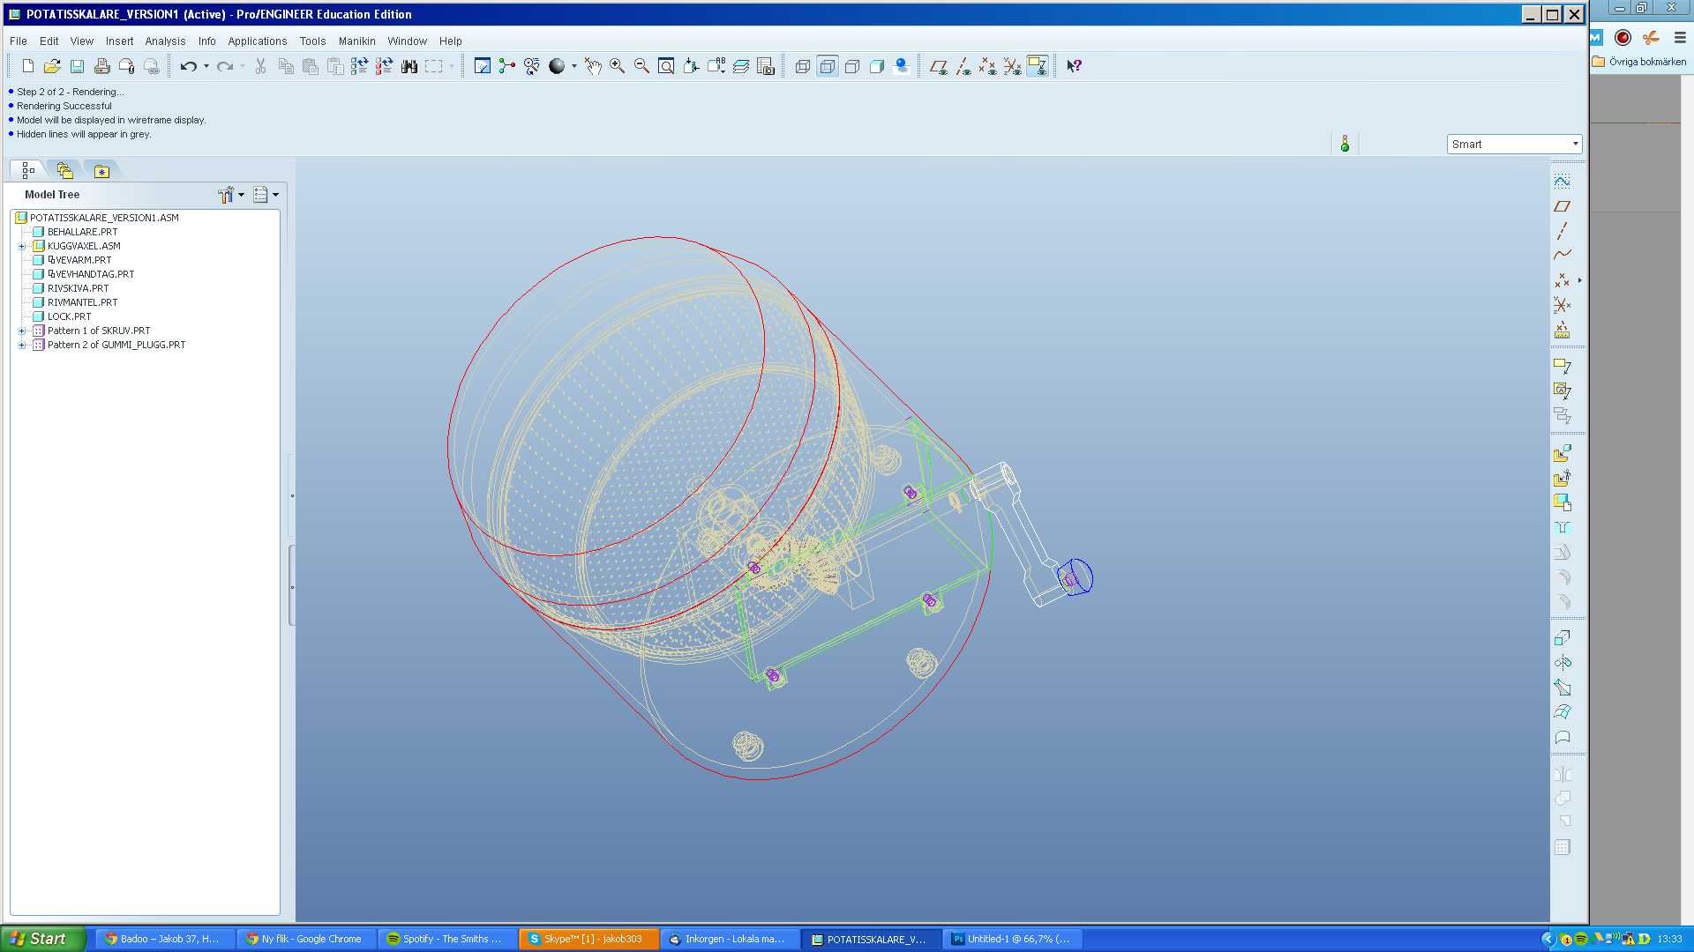The width and height of the screenshot is (1694, 952).
Task: Open the render sphere dropdown arrow
Action: pyautogui.click(x=574, y=66)
